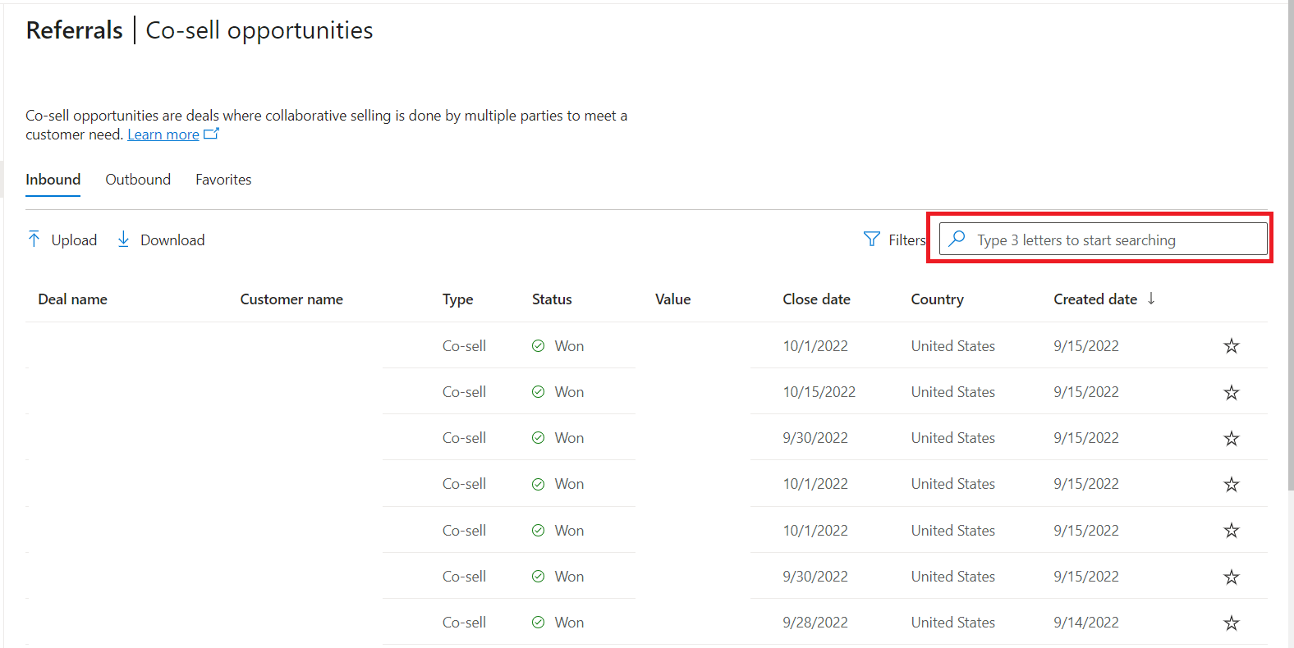Click the Upload arrow icon
The width and height of the screenshot is (1294, 648).
(x=34, y=239)
